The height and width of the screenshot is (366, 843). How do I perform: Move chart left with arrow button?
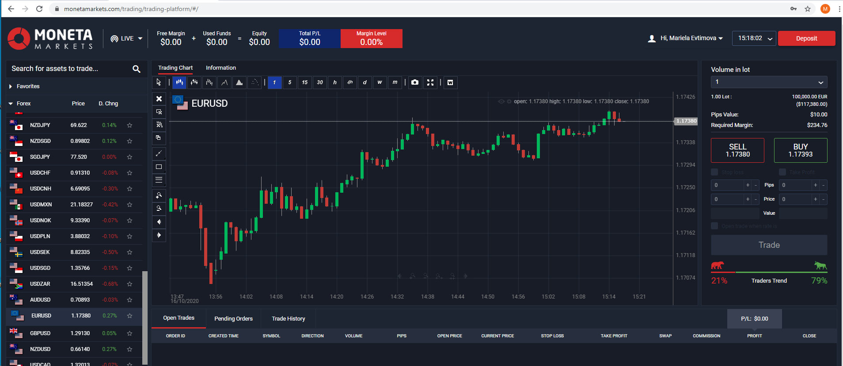159,222
